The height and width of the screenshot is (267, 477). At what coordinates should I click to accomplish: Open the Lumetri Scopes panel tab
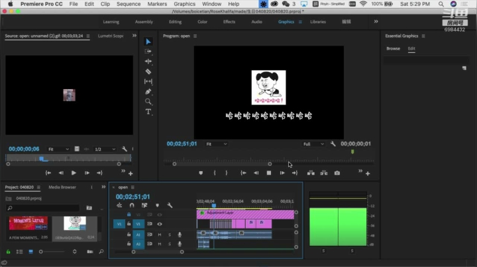click(x=111, y=36)
